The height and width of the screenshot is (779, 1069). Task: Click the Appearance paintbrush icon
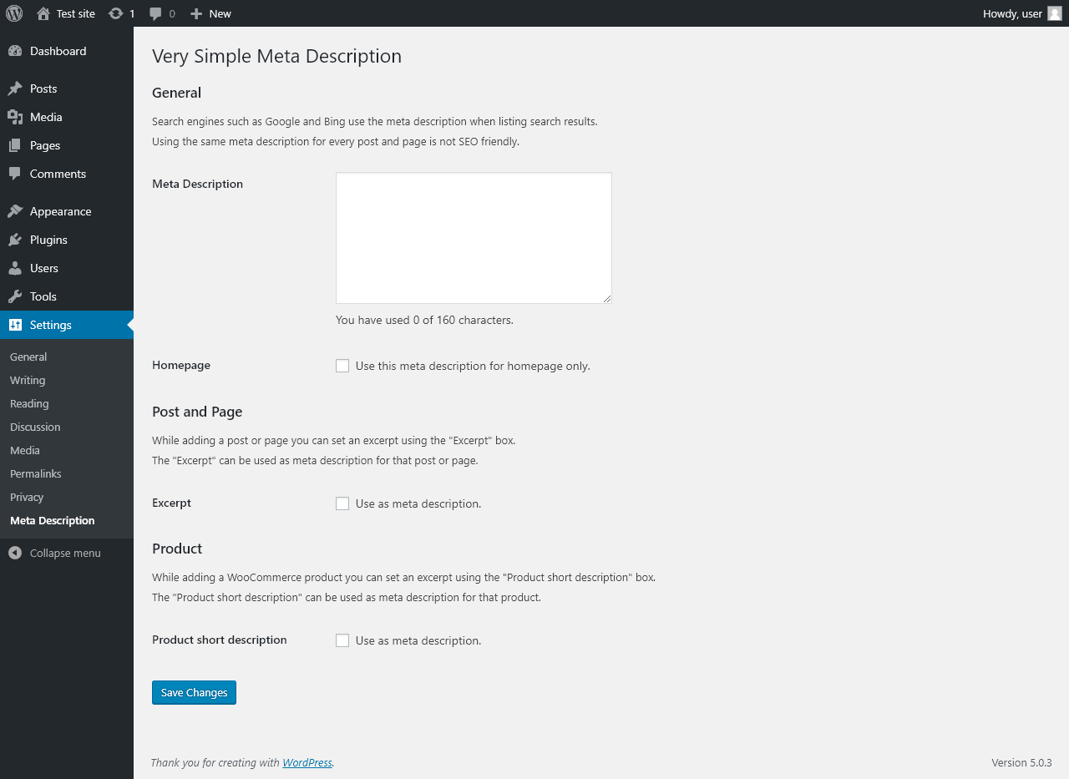pyautogui.click(x=15, y=211)
